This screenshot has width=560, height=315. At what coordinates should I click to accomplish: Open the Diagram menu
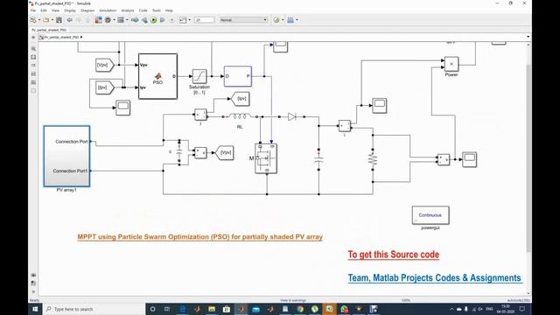point(87,10)
